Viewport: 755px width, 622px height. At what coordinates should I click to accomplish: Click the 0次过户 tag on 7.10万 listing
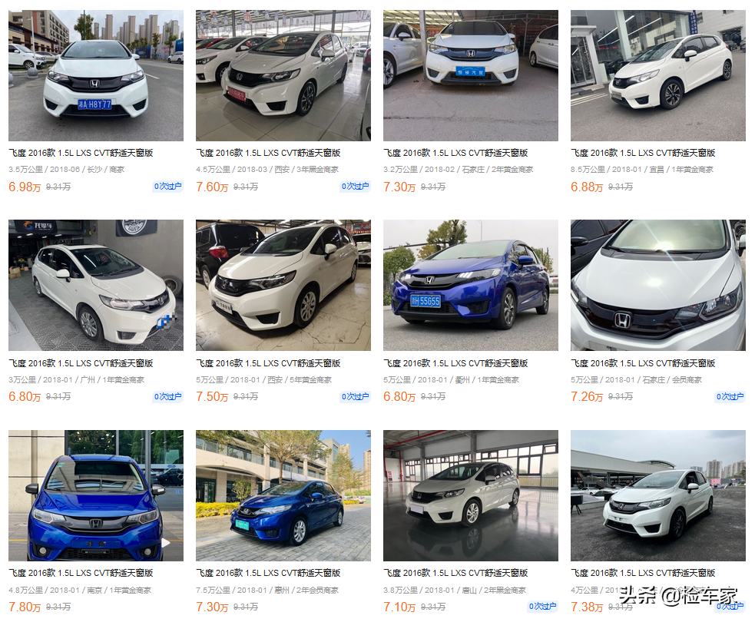(543, 606)
